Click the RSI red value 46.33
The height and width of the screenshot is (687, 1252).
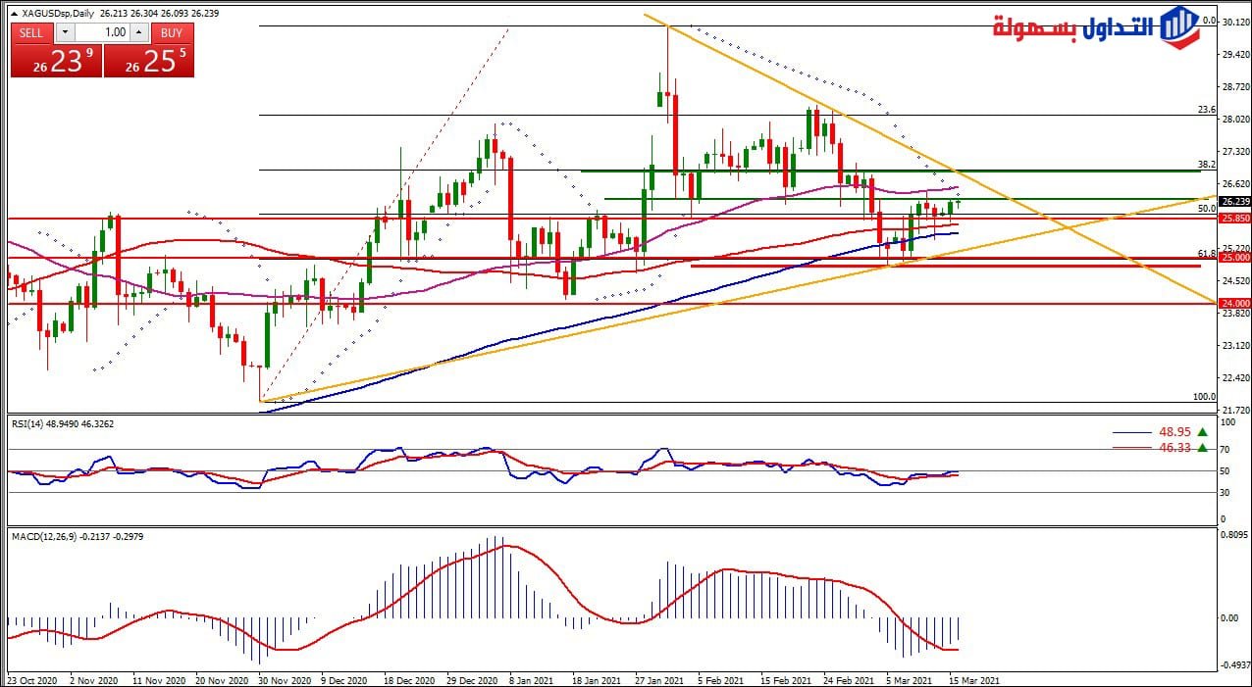[x=1174, y=447]
